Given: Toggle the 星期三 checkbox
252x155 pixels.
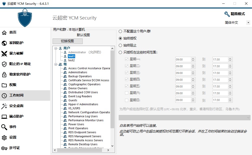Looking at the screenshot, I should click(x=127, y=73).
